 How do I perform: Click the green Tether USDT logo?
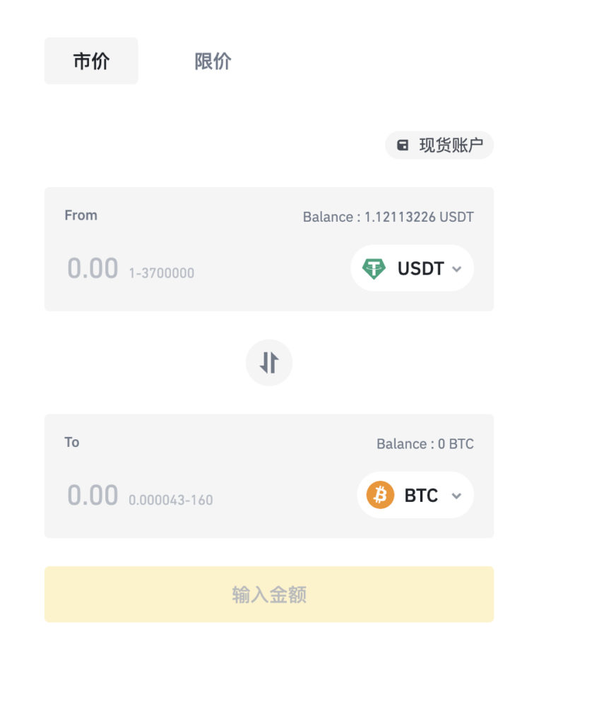pos(374,268)
